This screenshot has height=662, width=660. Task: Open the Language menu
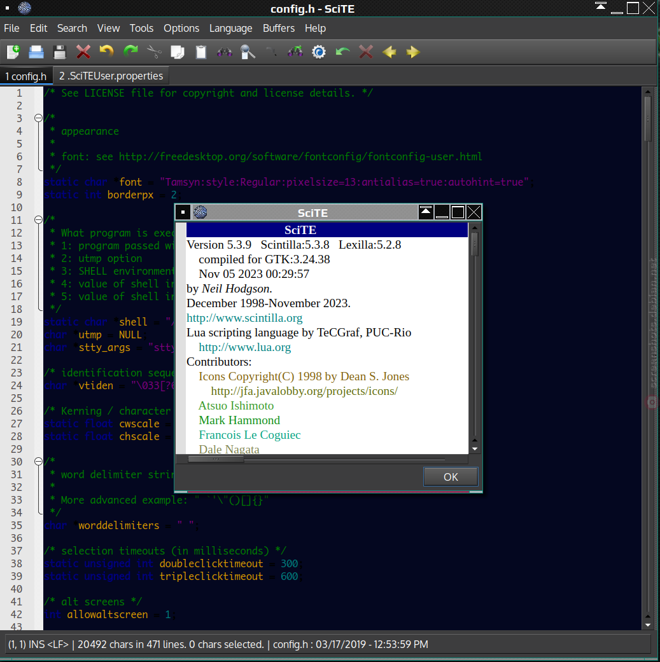pyautogui.click(x=230, y=28)
